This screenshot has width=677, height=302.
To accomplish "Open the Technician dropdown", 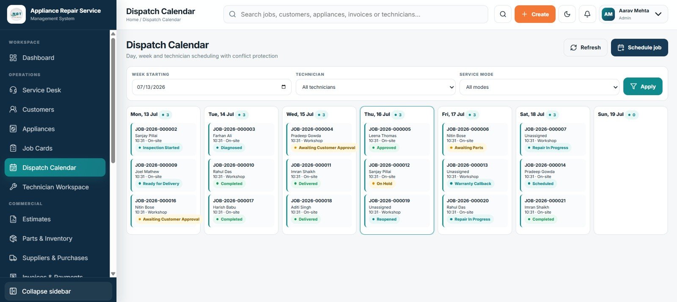I will coord(376,87).
